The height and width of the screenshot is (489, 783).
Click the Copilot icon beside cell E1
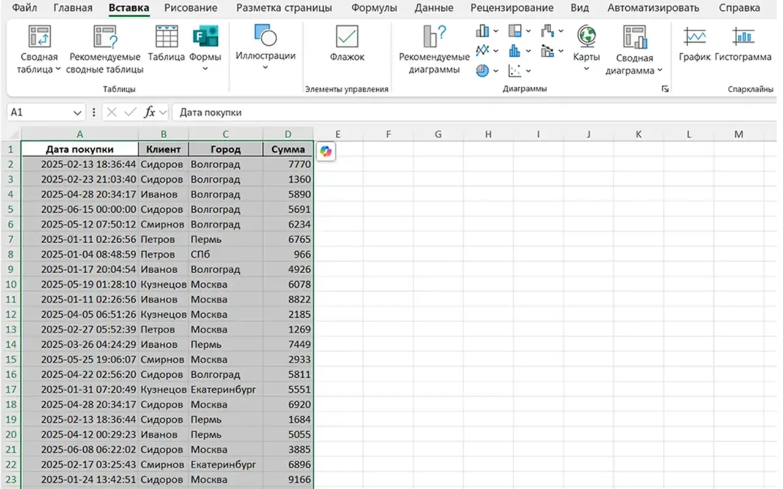(x=325, y=152)
